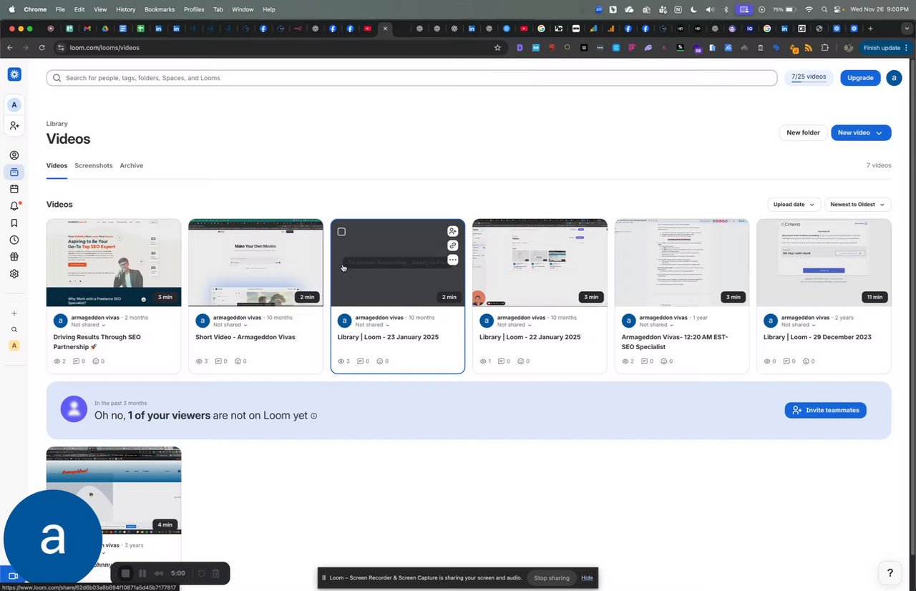Open the Upload date dropdown

(794, 205)
